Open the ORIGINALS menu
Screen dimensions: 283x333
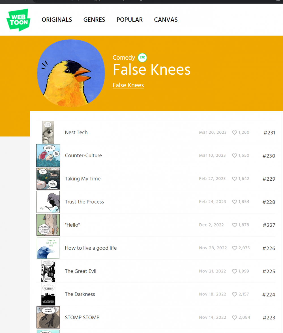(x=57, y=20)
